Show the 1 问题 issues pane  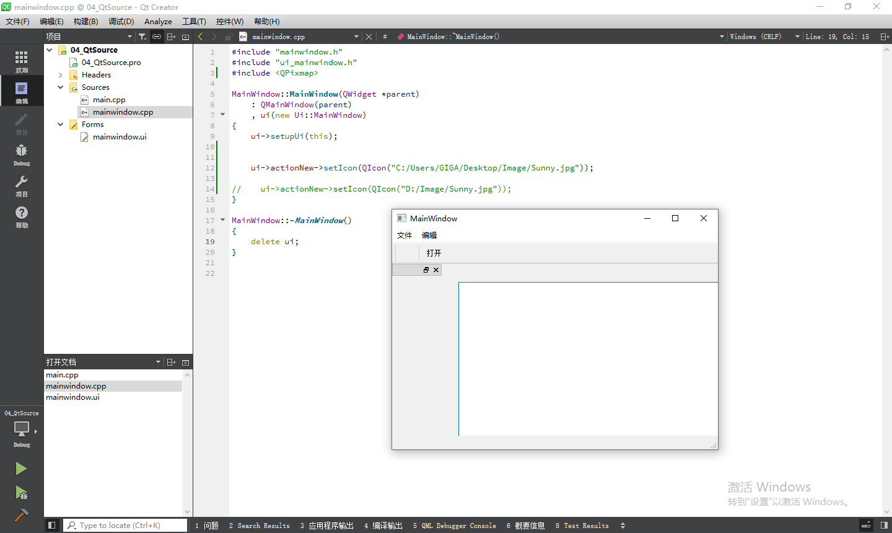[207, 526]
